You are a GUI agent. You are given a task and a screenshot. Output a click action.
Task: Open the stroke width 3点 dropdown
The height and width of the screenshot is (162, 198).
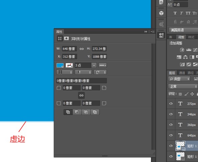pos(94,65)
